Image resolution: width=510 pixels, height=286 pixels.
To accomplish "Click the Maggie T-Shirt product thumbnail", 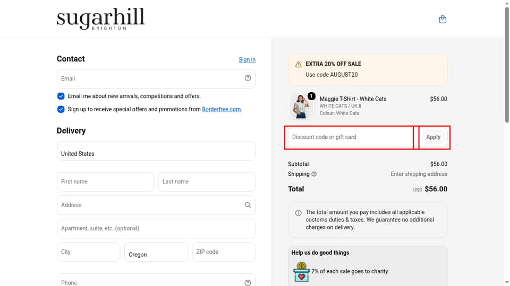I will click(x=301, y=106).
